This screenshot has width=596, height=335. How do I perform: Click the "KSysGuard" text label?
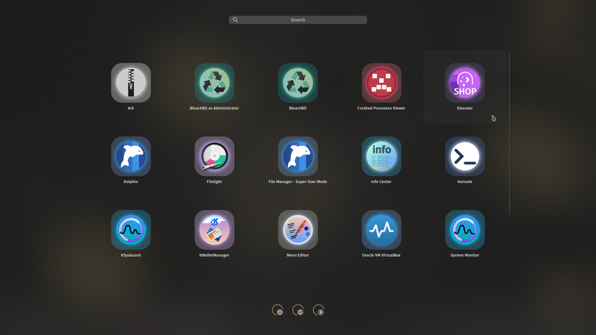click(x=131, y=255)
